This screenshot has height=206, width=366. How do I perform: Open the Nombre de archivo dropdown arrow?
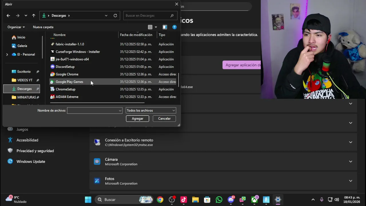[120, 110]
